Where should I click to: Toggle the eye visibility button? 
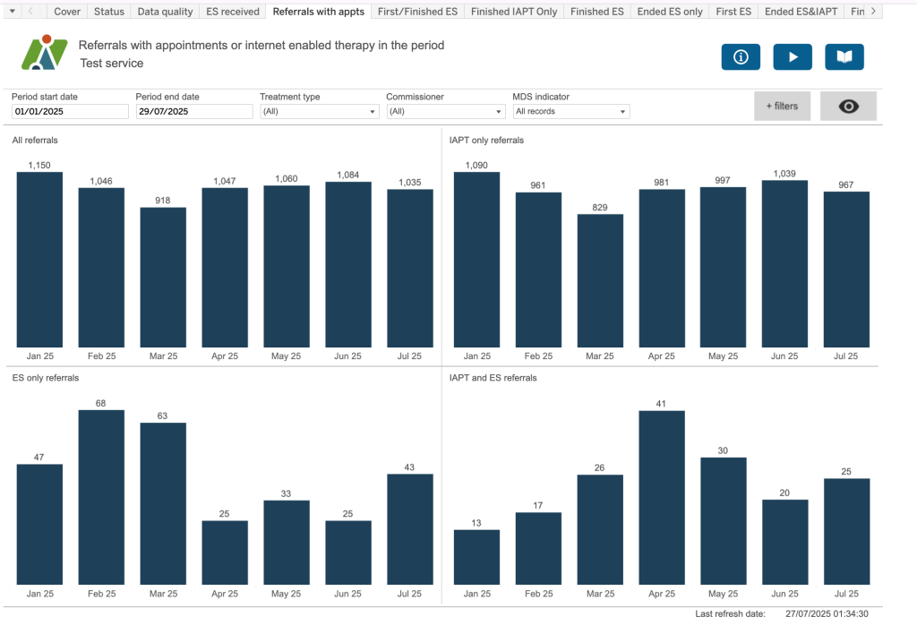(848, 107)
